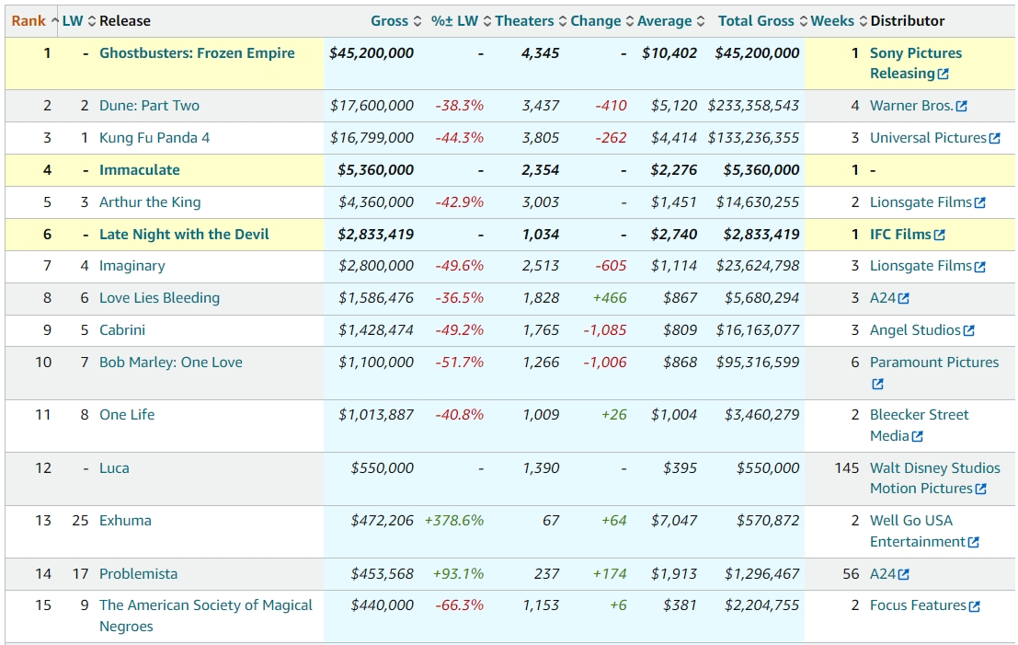
Task: Visit Lionsgate Films link in Arthur the King row
Action: [x=921, y=202]
